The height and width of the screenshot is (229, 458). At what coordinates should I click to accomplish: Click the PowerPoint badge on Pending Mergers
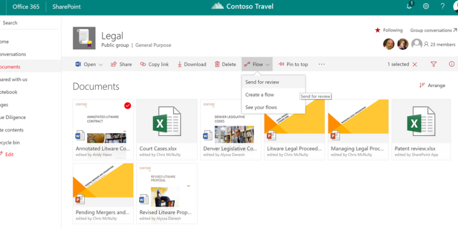[80, 199]
